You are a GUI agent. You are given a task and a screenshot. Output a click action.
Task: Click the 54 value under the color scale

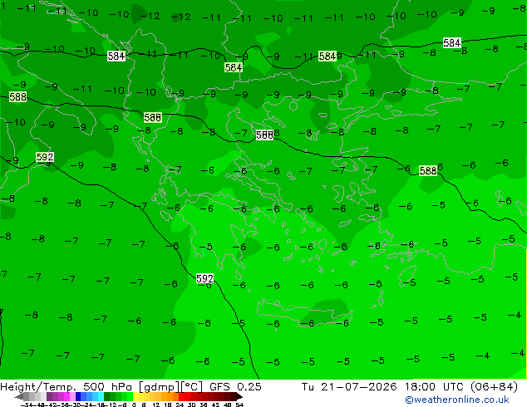point(239,405)
